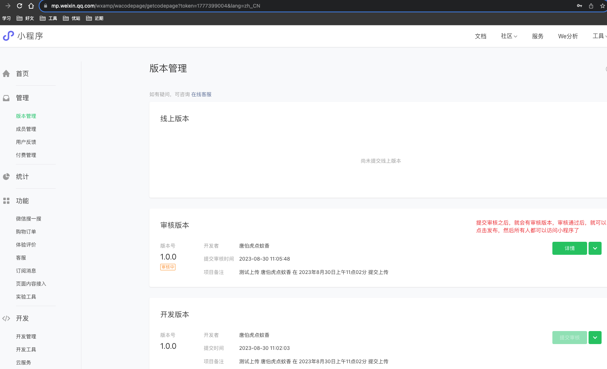The image size is (607, 369).
Task: Open the 优站 bookmarks folder
Action: pos(72,18)
